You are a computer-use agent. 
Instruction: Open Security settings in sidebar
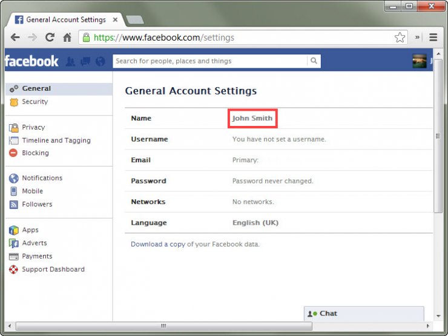[35, 102]
